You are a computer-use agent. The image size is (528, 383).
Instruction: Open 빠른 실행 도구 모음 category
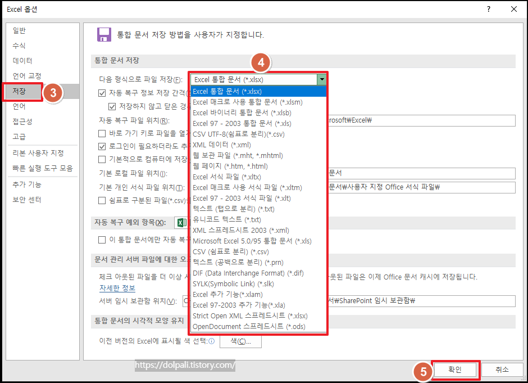43,168
